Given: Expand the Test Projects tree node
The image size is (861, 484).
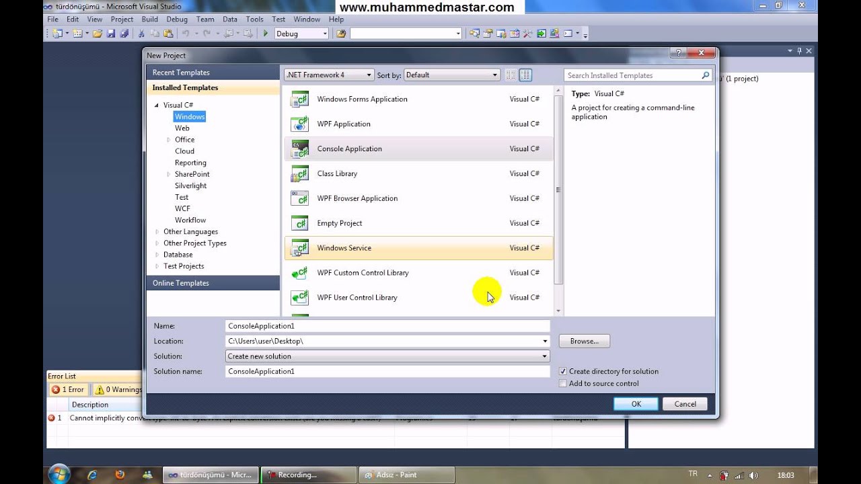Looking at the screenshot, I should point(157,266).
